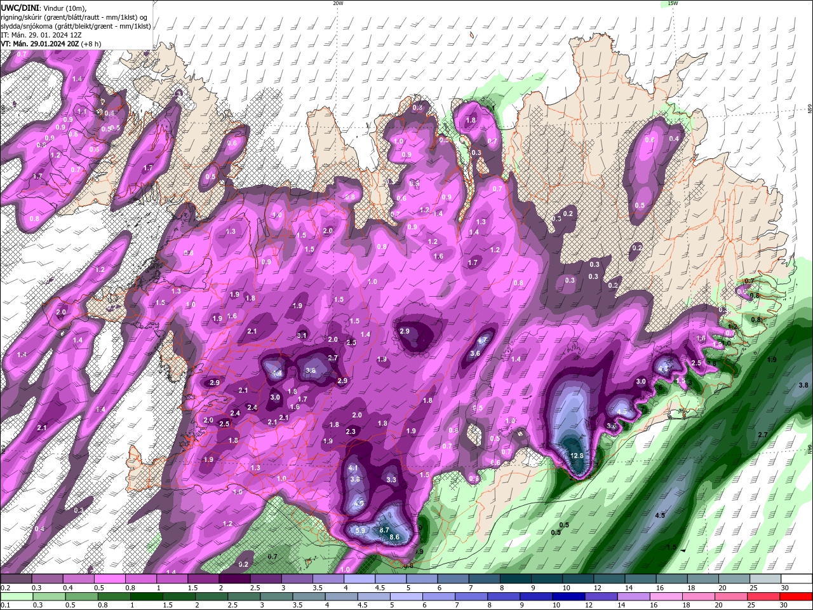Click the 'IT: Mán. 29. 01. 2024 12Z' line
Image resolution: width=813 pixels, height=610 pixels.
coord(40,35)
